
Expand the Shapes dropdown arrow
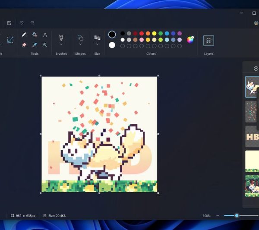[x=80, y=44]
